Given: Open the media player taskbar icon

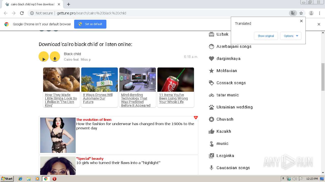Looking at the screenshot, I should tap(37, 179).
